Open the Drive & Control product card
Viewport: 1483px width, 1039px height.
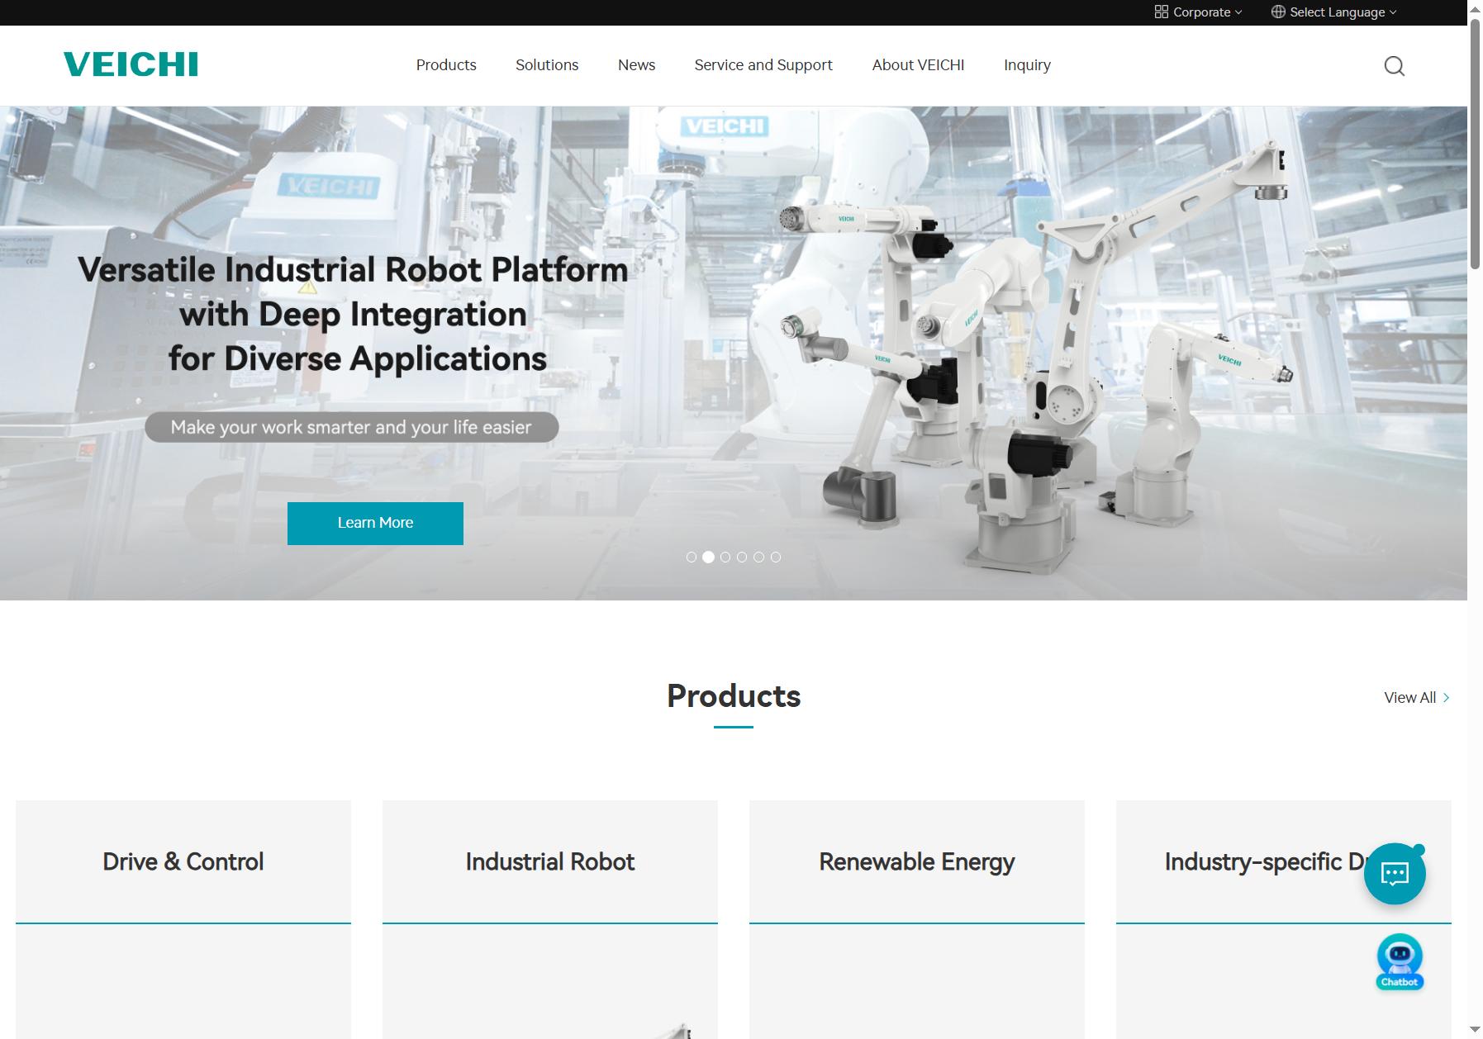click(183, 919)
